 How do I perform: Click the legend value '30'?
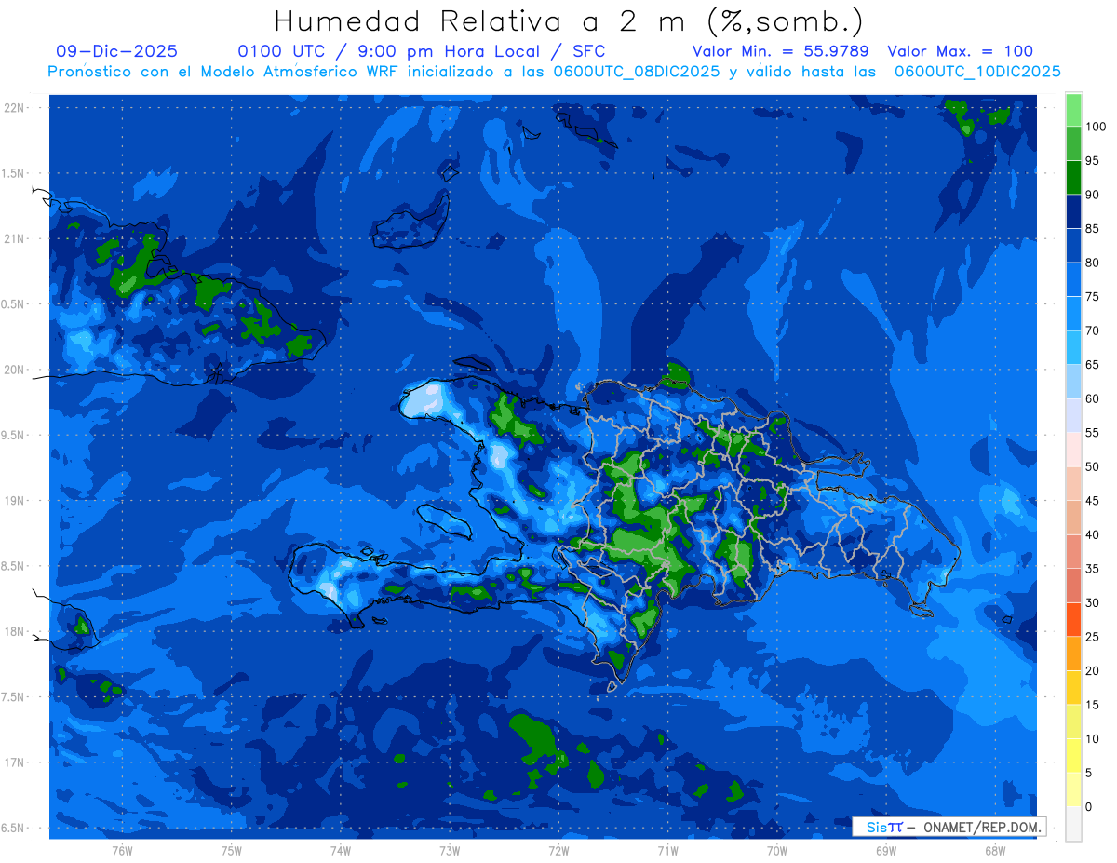click(x=1093, y=603)
